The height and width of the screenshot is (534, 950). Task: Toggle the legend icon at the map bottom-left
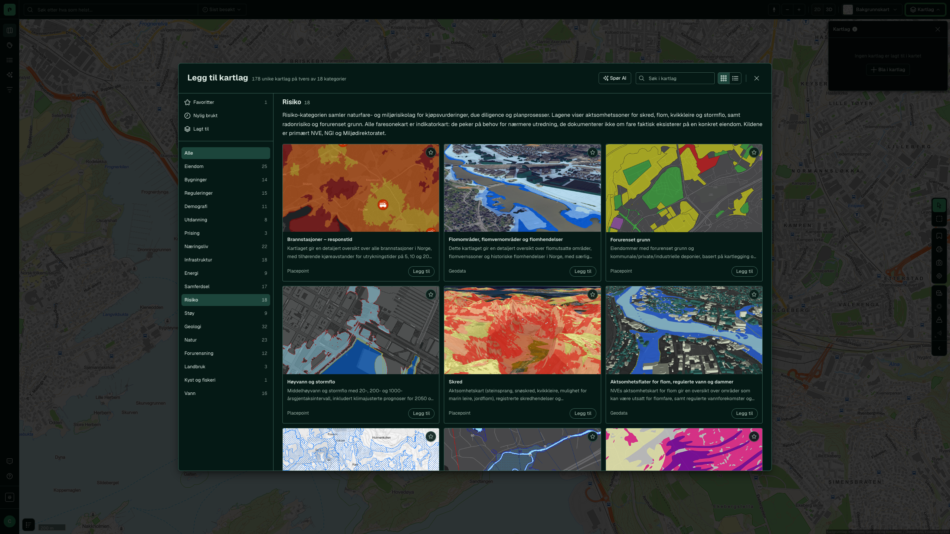coord(29,525)
